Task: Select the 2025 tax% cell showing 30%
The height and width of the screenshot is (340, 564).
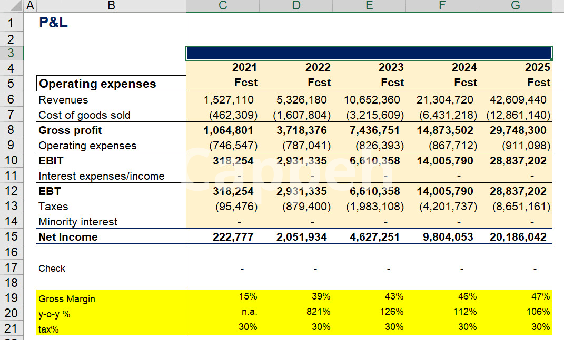Action: click(540, 327)
